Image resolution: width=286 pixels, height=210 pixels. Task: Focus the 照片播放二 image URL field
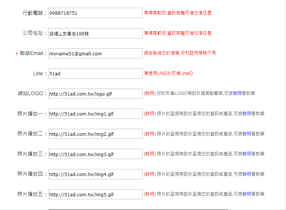95,134
